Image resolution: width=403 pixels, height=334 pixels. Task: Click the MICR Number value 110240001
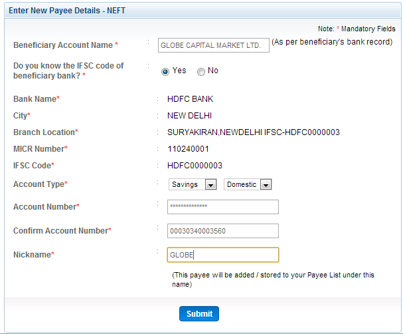click(188, 149)
